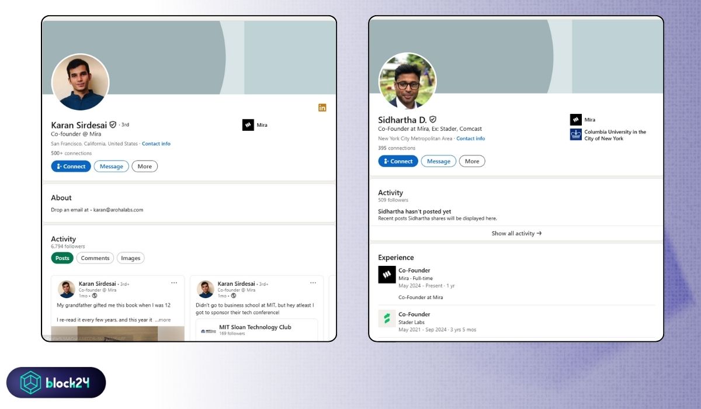Open Contact info on Karan's profile
701x409 pixels.
tap(156, 144)
